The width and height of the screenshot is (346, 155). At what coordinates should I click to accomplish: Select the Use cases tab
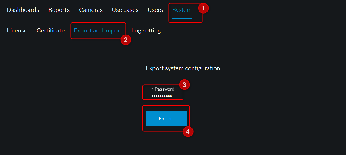click(x=125, y=10)
